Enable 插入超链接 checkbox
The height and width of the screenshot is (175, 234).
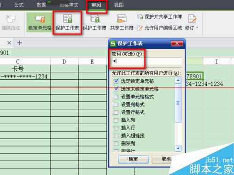tap(116, 136)
